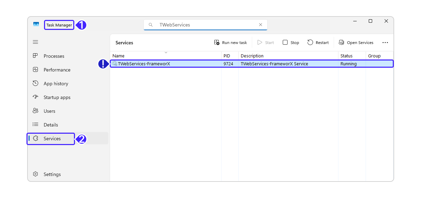Click the Restart button label

pyautogui.click(x=322, y=43)
